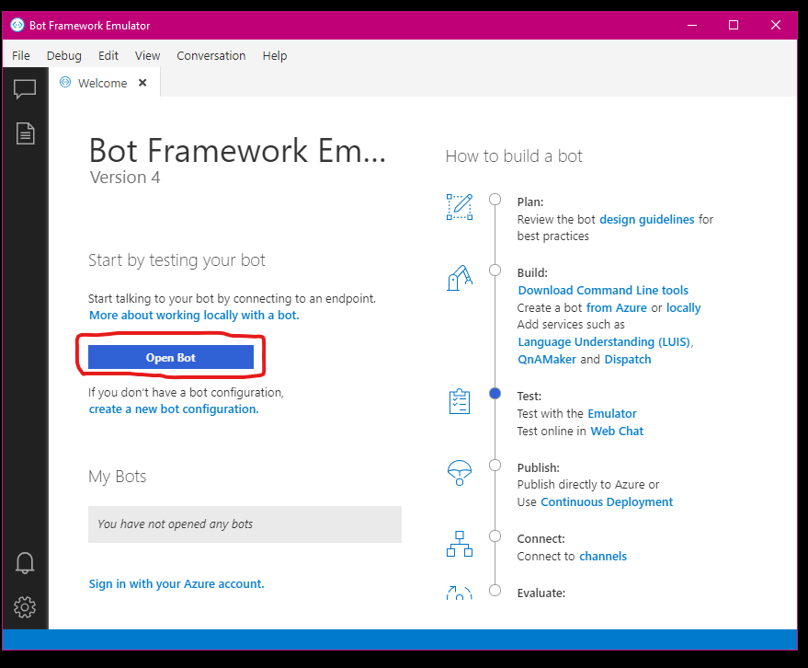Click the Build step robot arm icon

click(459, 277)
